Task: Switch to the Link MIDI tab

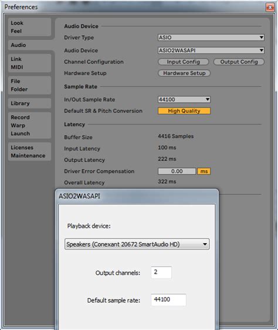Action: coord(30,63)
